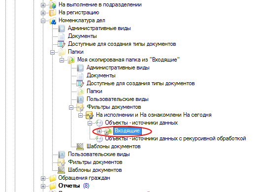The height and width of the screenshot is (192, 260).
Task: Click lower 'Шаблоны документов' ruler icon
Action: tap(62, 170)
